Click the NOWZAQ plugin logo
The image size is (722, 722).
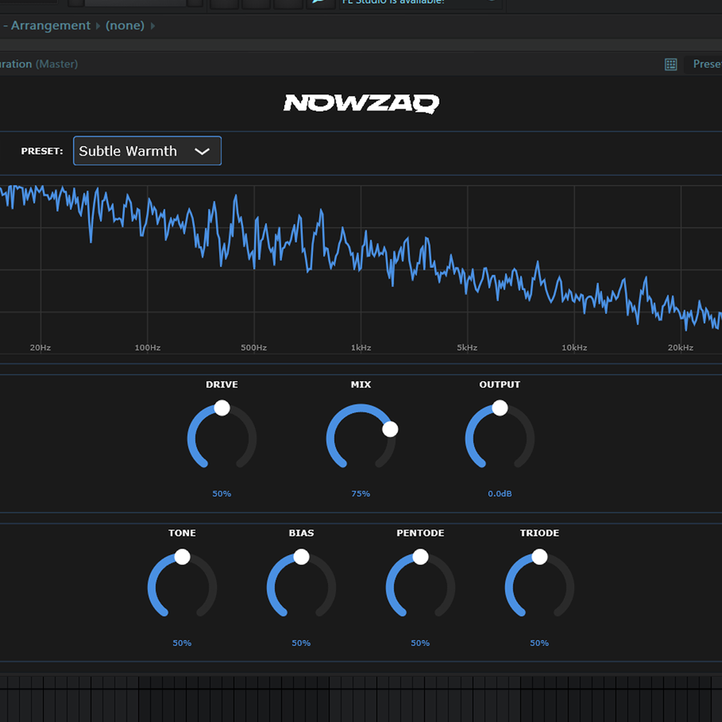360,104
